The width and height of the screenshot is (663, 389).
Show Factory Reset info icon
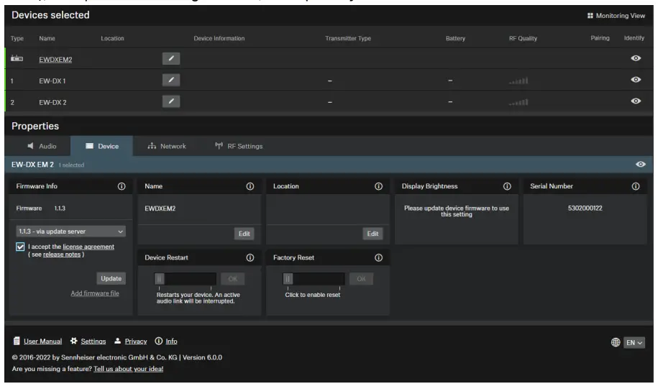click(378, 258)
